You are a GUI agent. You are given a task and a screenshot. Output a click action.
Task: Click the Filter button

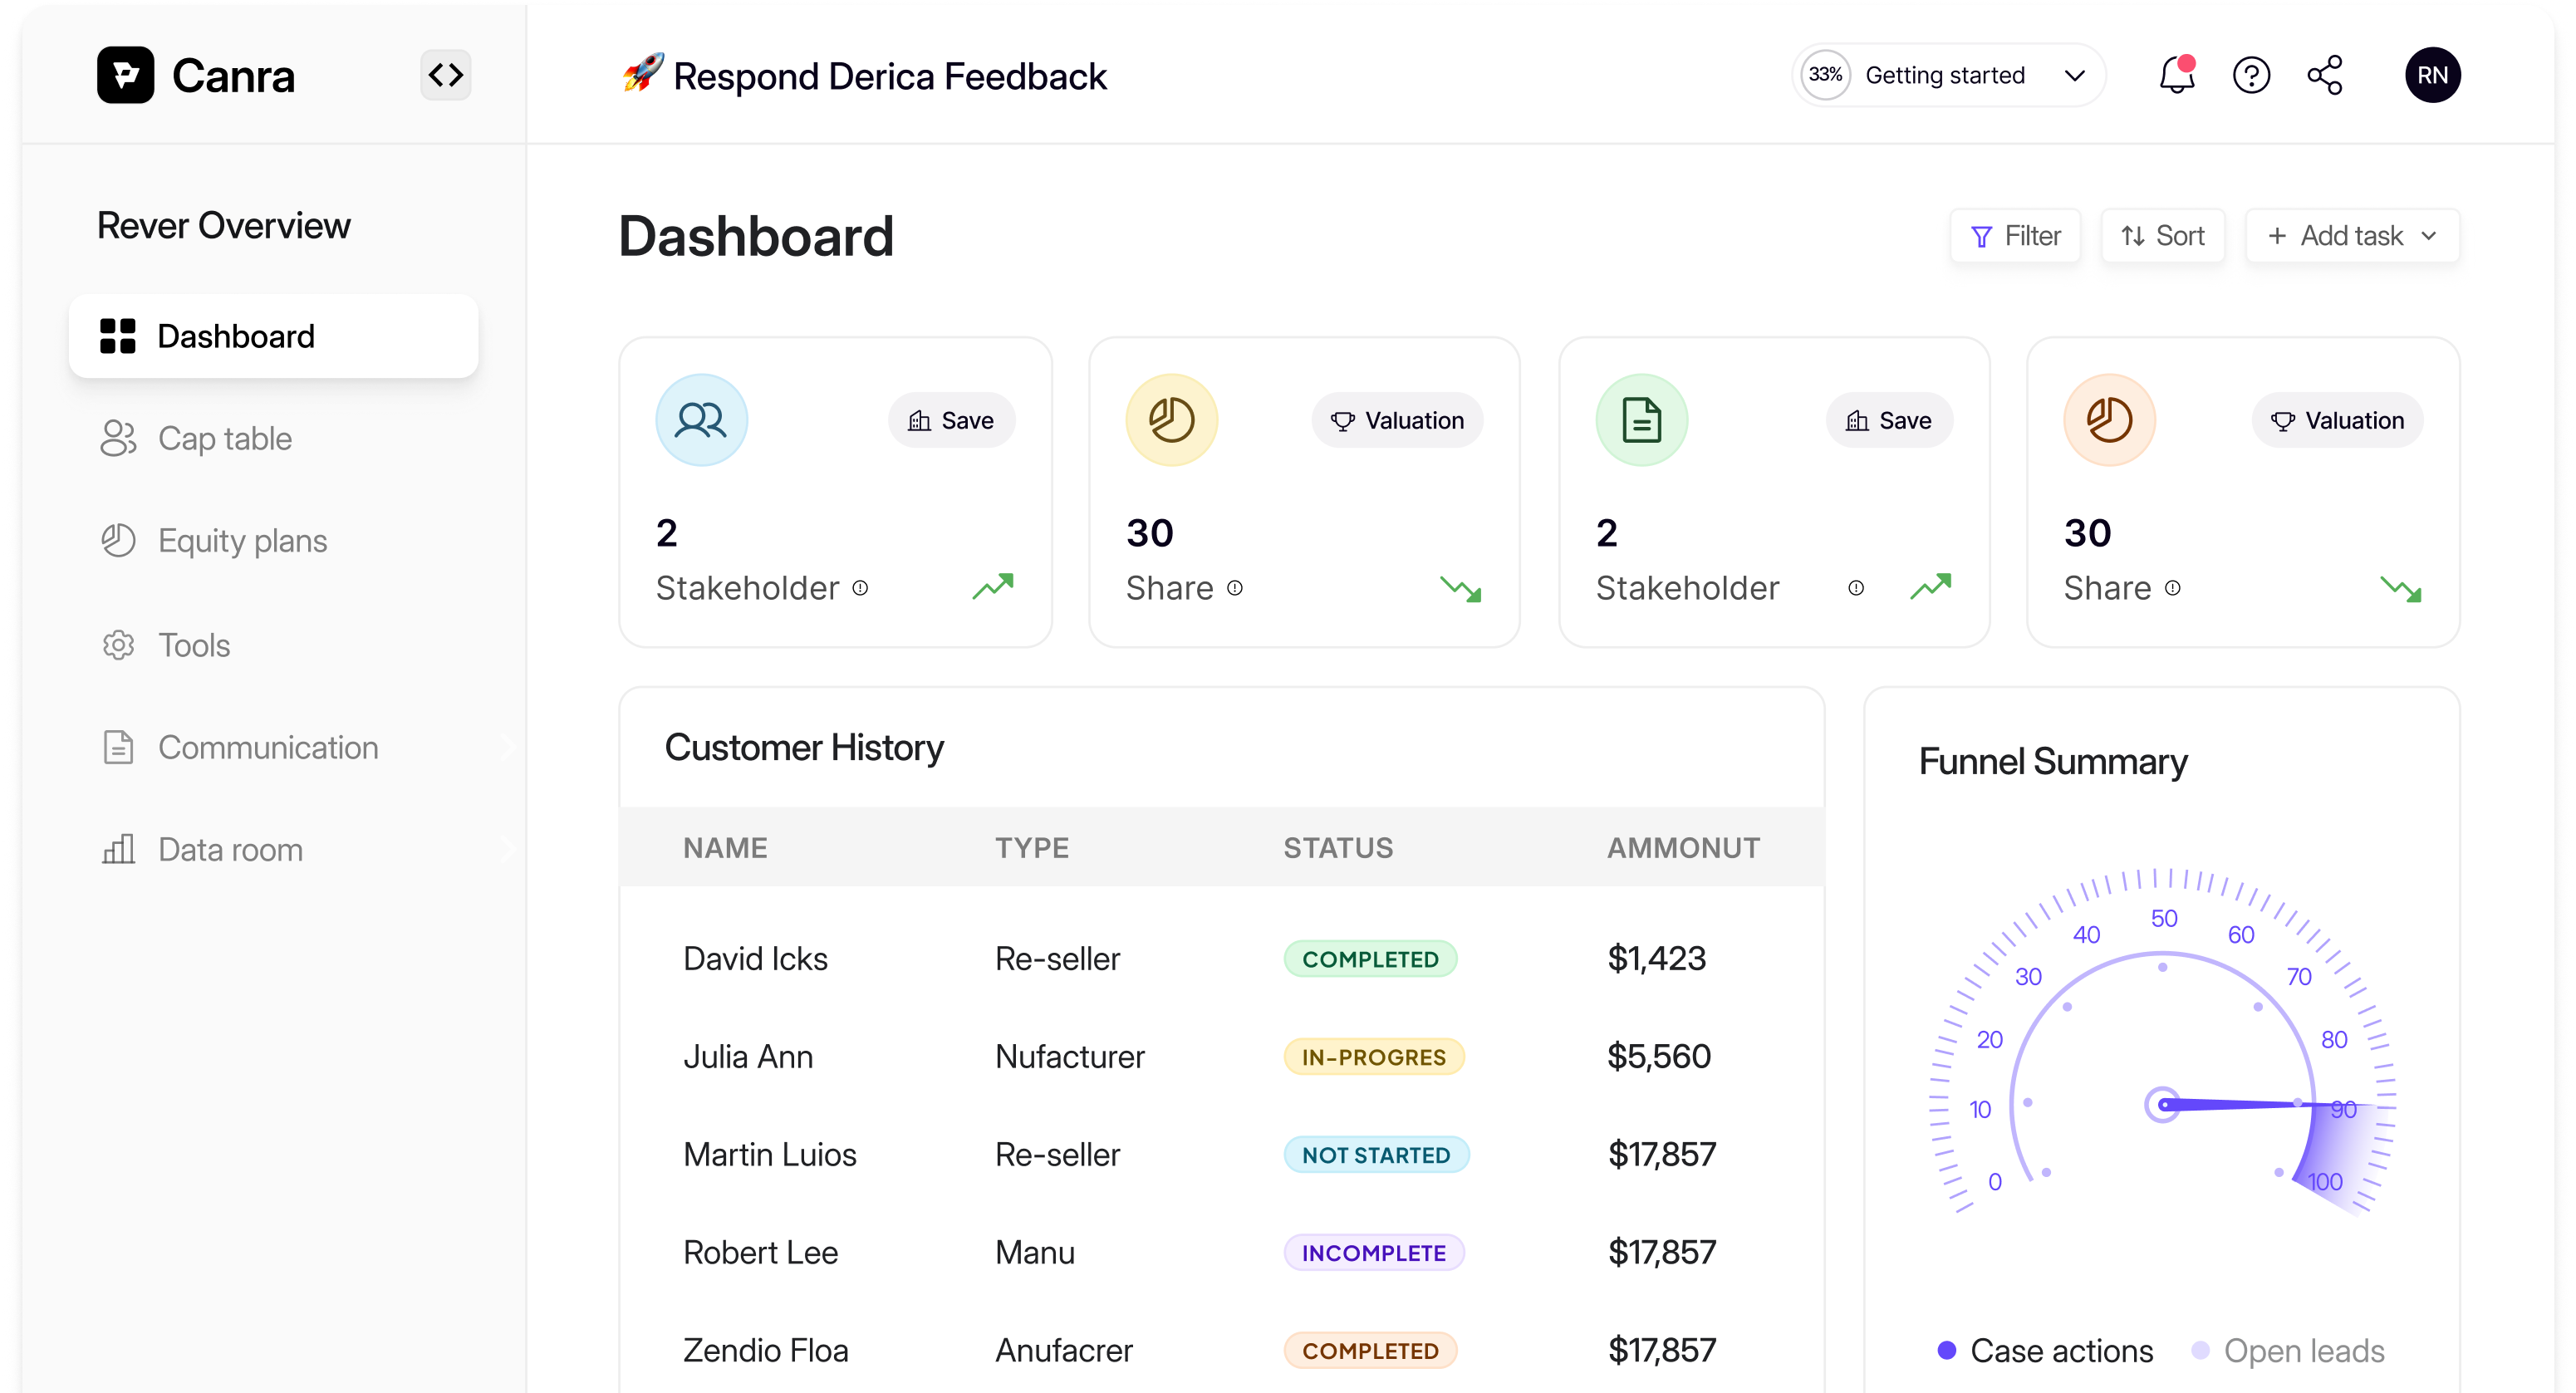tap(2015, 236)
